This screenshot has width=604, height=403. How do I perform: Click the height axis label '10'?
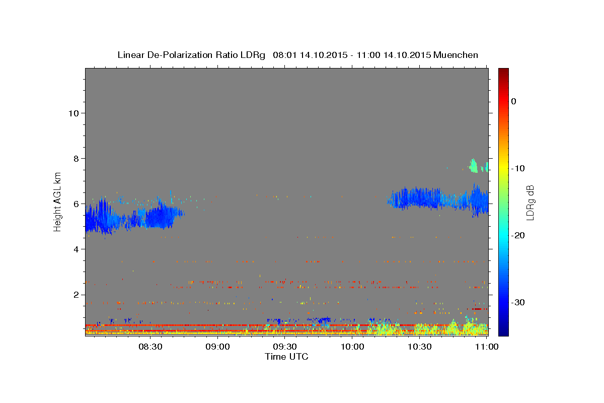(73, 113)
